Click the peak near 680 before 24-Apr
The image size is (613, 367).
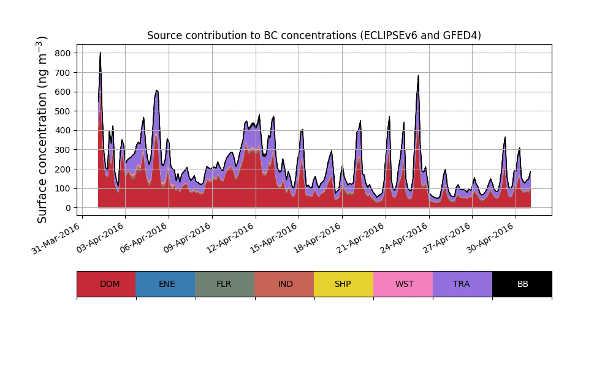coord(418,76)
